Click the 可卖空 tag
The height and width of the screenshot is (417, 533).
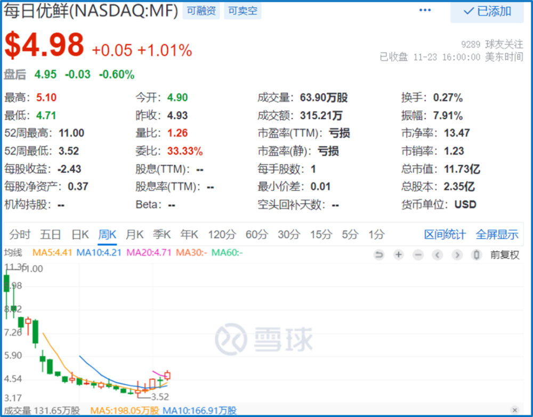coord(243,11)
